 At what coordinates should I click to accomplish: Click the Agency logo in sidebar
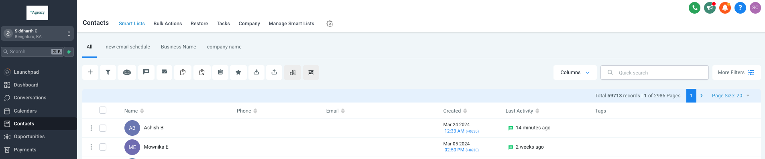(37, 13)
